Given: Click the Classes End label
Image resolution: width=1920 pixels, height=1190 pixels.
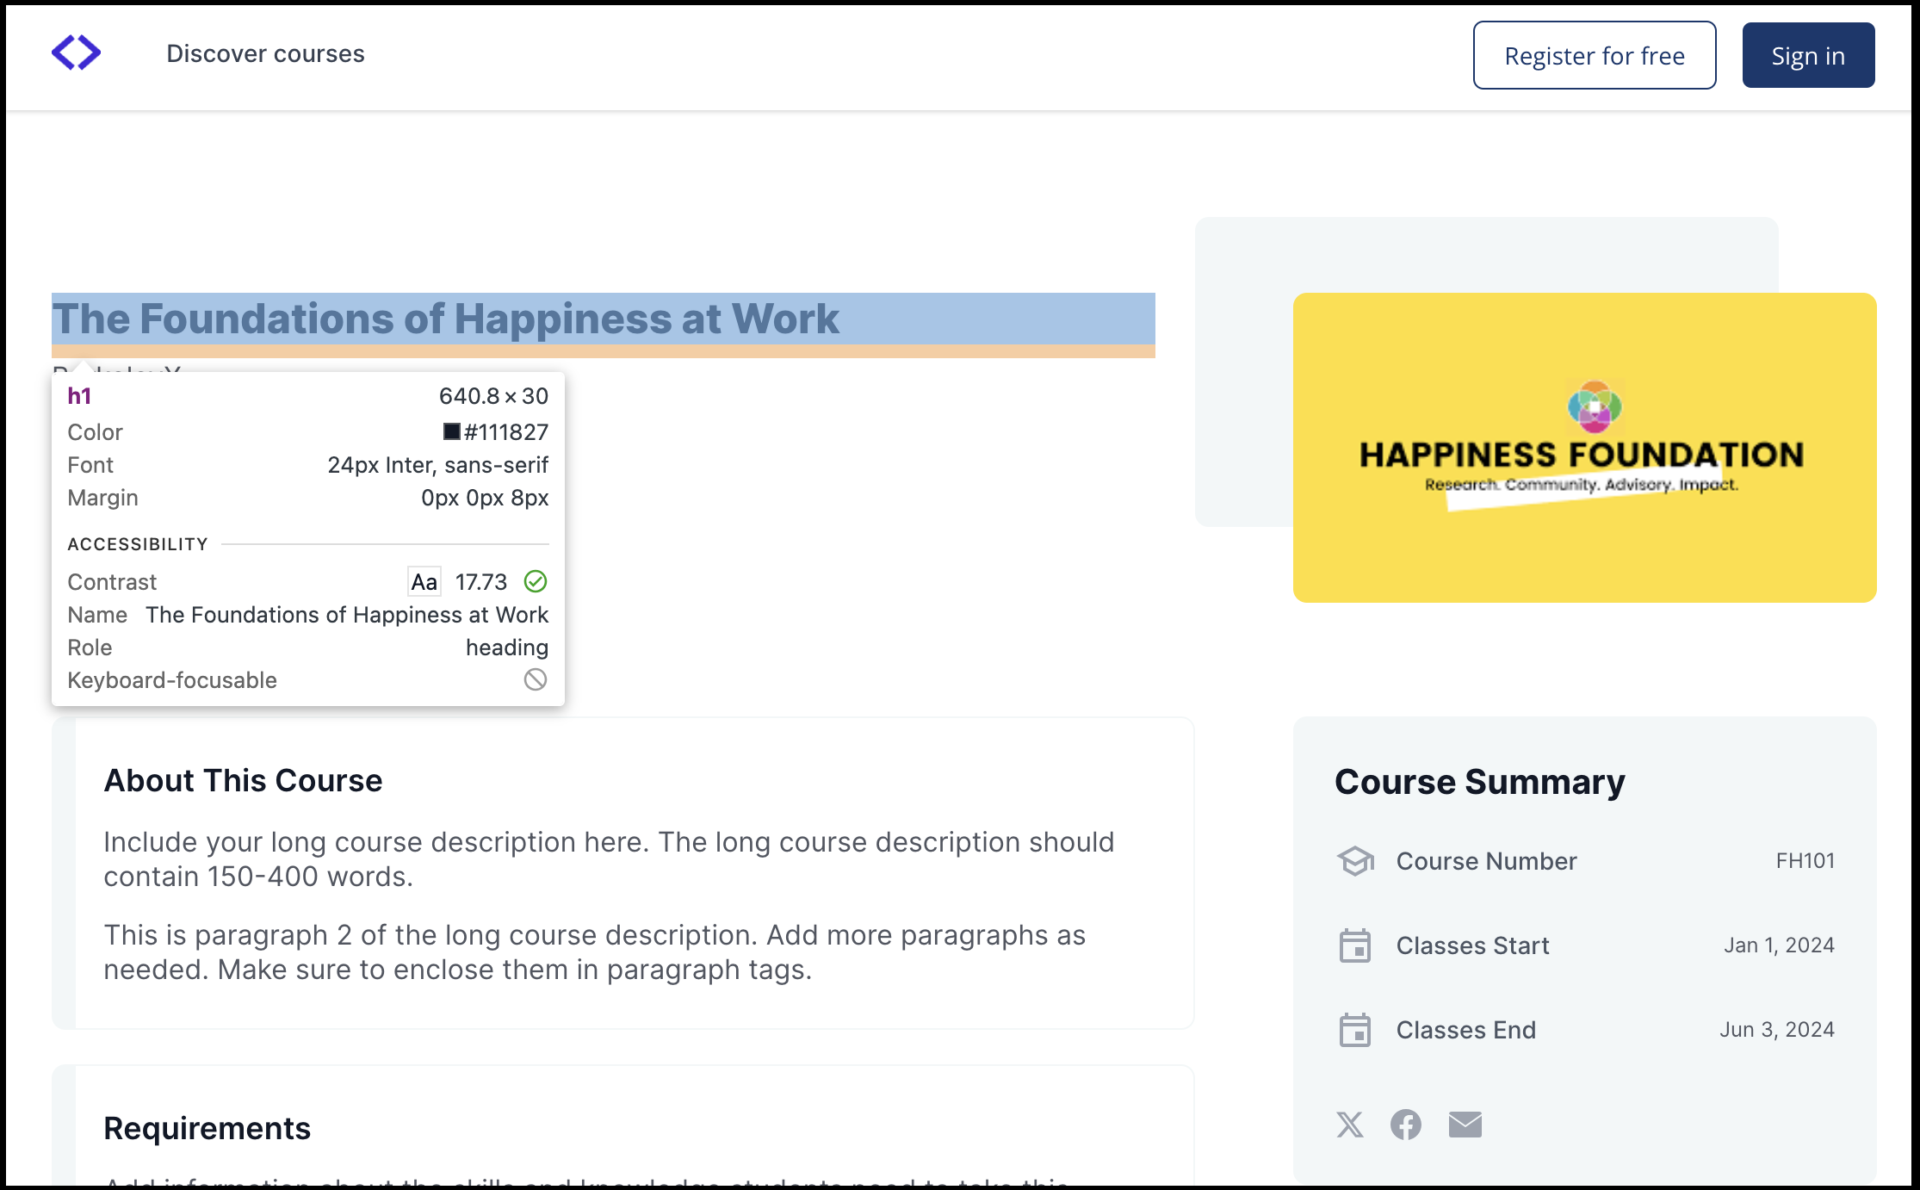Looking at the screenshot, I should click(1465, 1030).
